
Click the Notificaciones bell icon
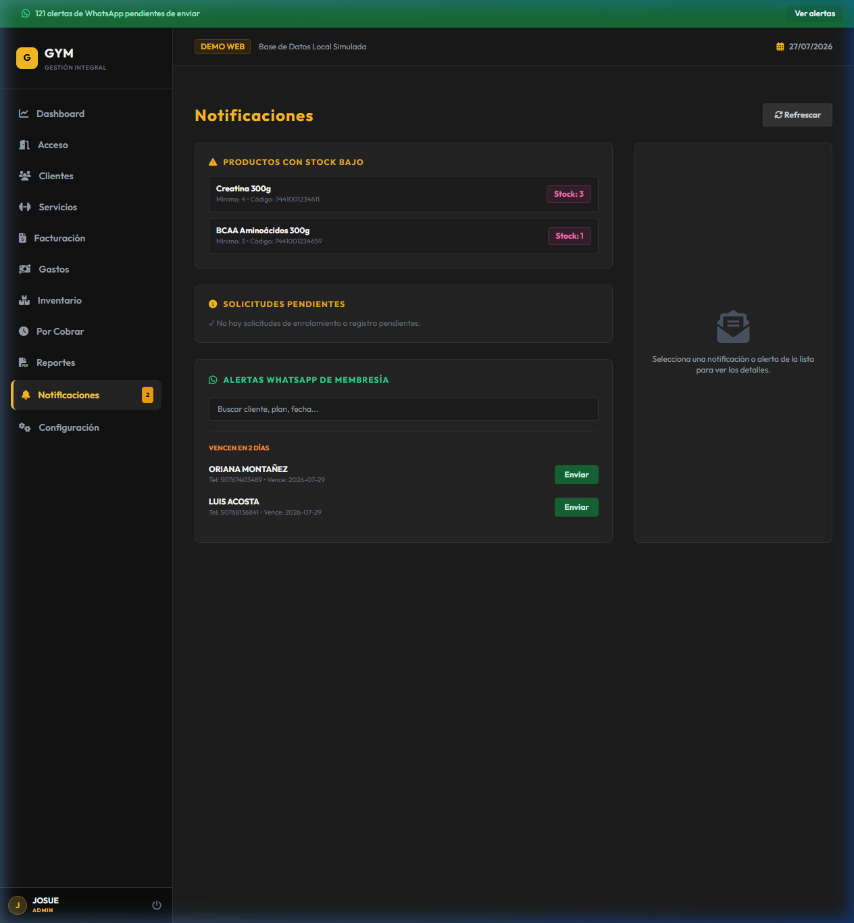(x=26, y=395)
